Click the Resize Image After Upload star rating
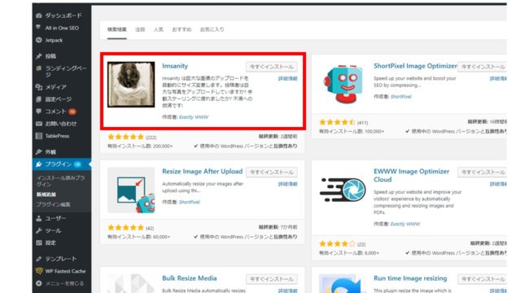The width and height of the screenshot is (521, 293). click(125, 228)
